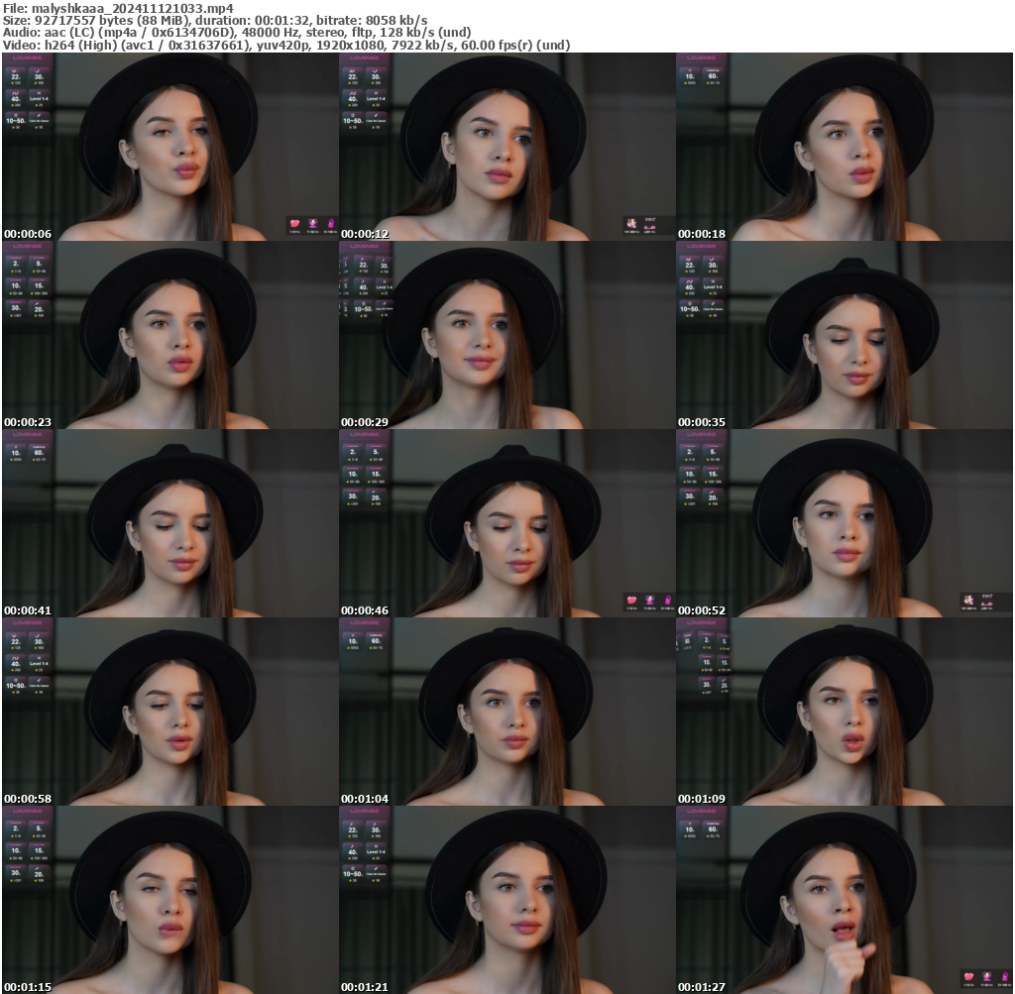Screen dimensions: 1015x994
Task: Click the Video codec info line in the header
Action: [285, 45]
